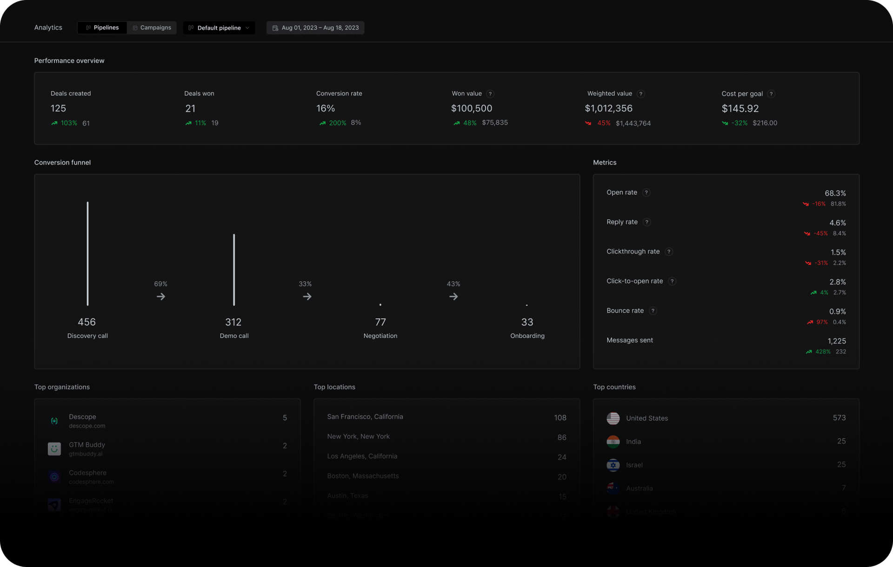
Task: Click the Top organizations heading
Action: [x=62, y=387]
